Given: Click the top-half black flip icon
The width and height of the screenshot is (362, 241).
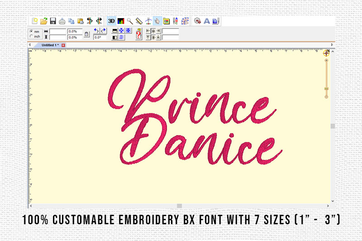Looking at the screenshot, I should pyautogui.click(x=115, y=30).
